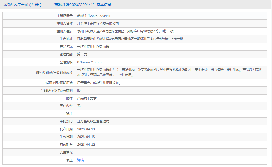Click the 注册人名称 label
Image resolution: width=272 pixels, height=167 pixels.
[x=64, y=23]
